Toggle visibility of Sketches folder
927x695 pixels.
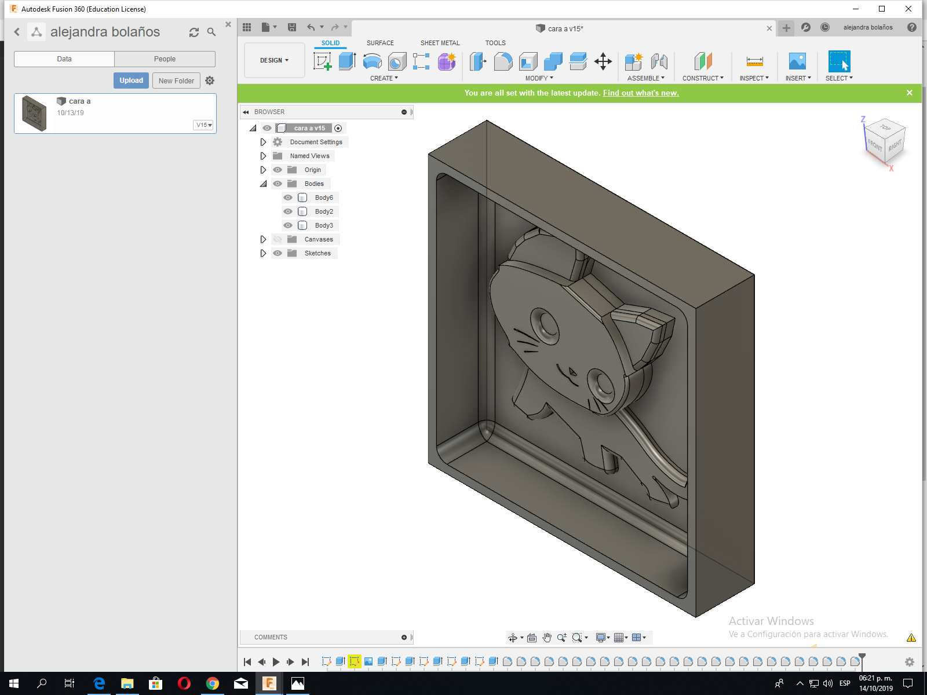point(278,253)
